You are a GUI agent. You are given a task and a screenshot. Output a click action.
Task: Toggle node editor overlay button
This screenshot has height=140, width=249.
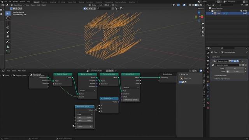tap(201, 71)
